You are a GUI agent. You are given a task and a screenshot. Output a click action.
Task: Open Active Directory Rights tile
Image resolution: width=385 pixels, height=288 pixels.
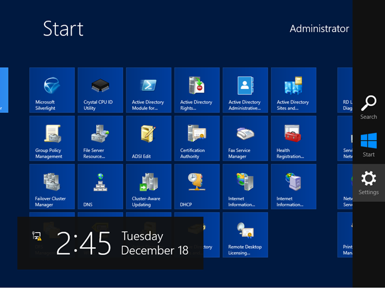coord(197,90)
